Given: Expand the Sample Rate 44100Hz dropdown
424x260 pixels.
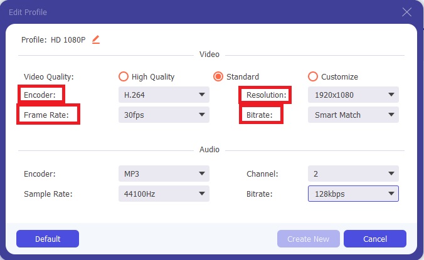Looking at the screenshot, I should point(164,194).
